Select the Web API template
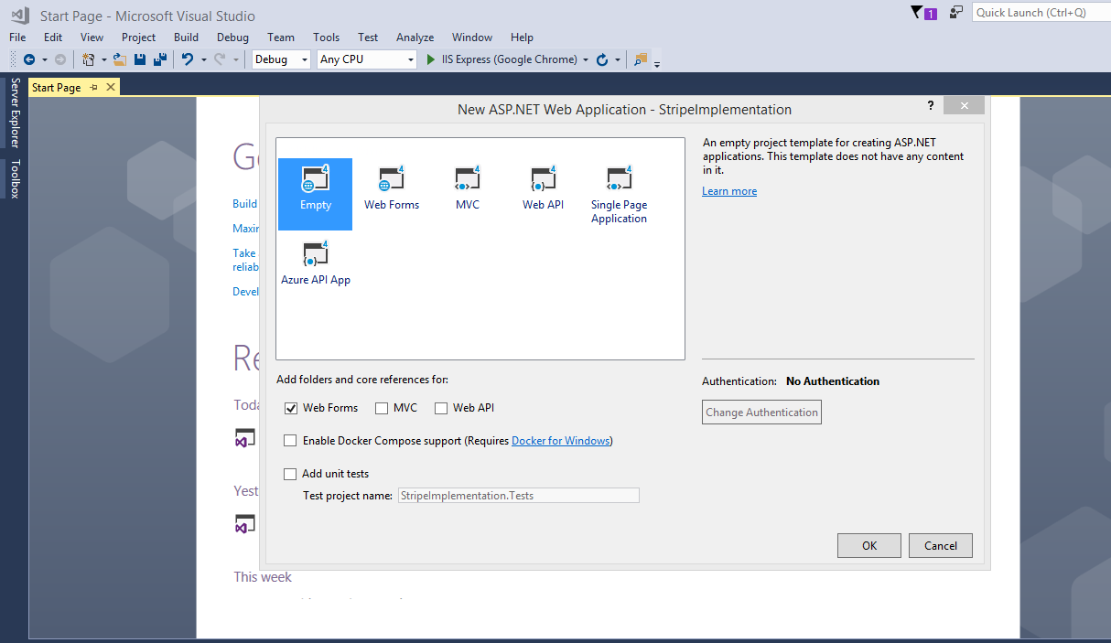This screenshot has width=1111, height=643. point(543,188)
